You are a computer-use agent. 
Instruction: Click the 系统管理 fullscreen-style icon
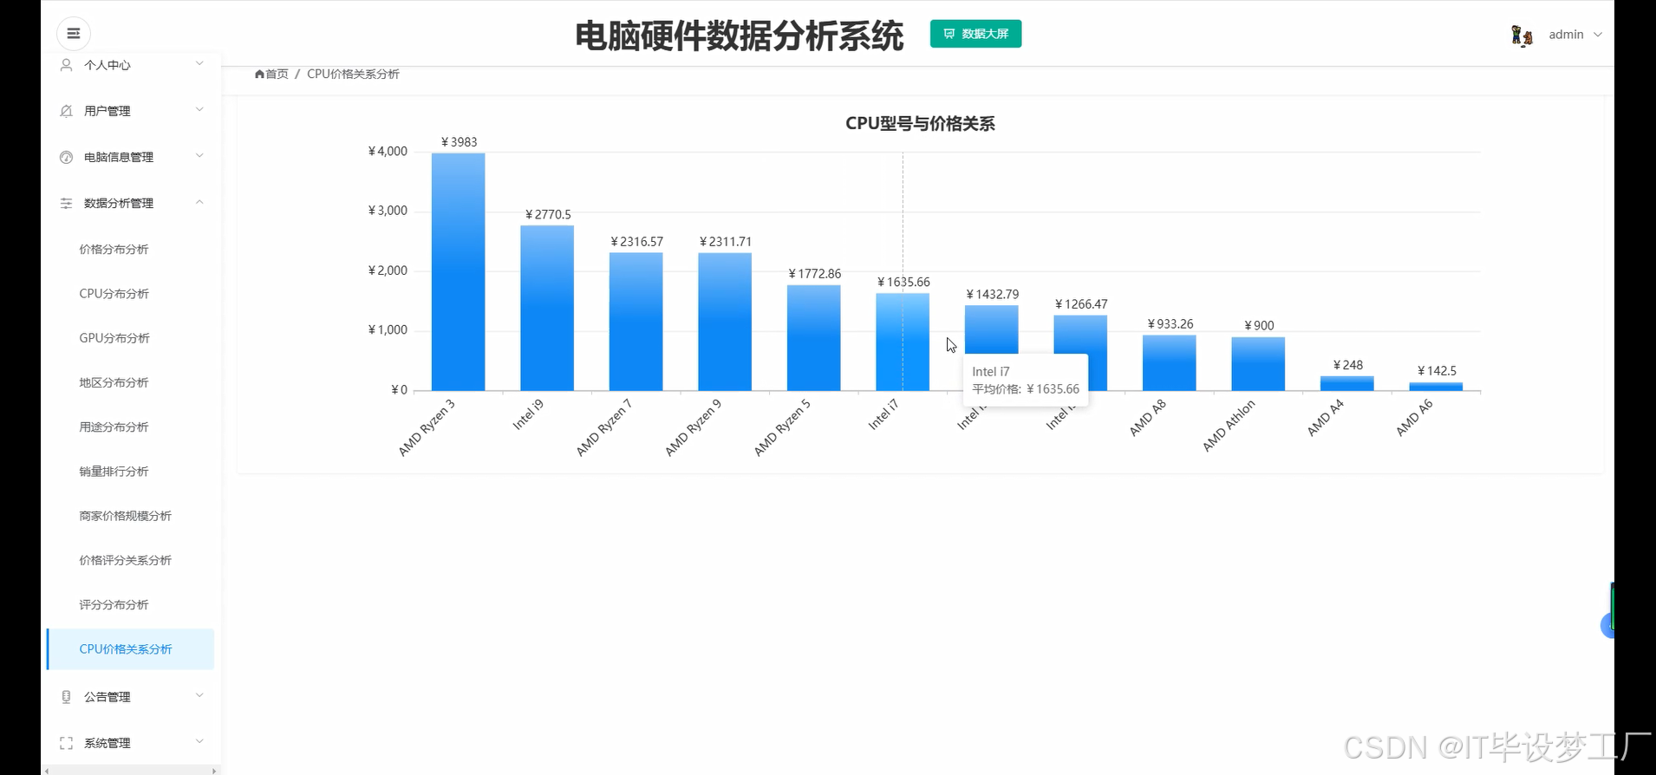tap(66, 743)
